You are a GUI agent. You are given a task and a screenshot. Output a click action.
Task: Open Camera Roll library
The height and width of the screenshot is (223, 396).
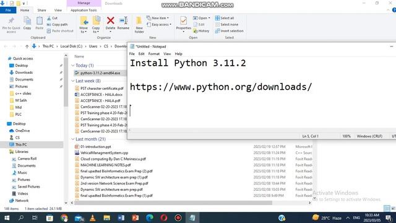coord(27,159)
